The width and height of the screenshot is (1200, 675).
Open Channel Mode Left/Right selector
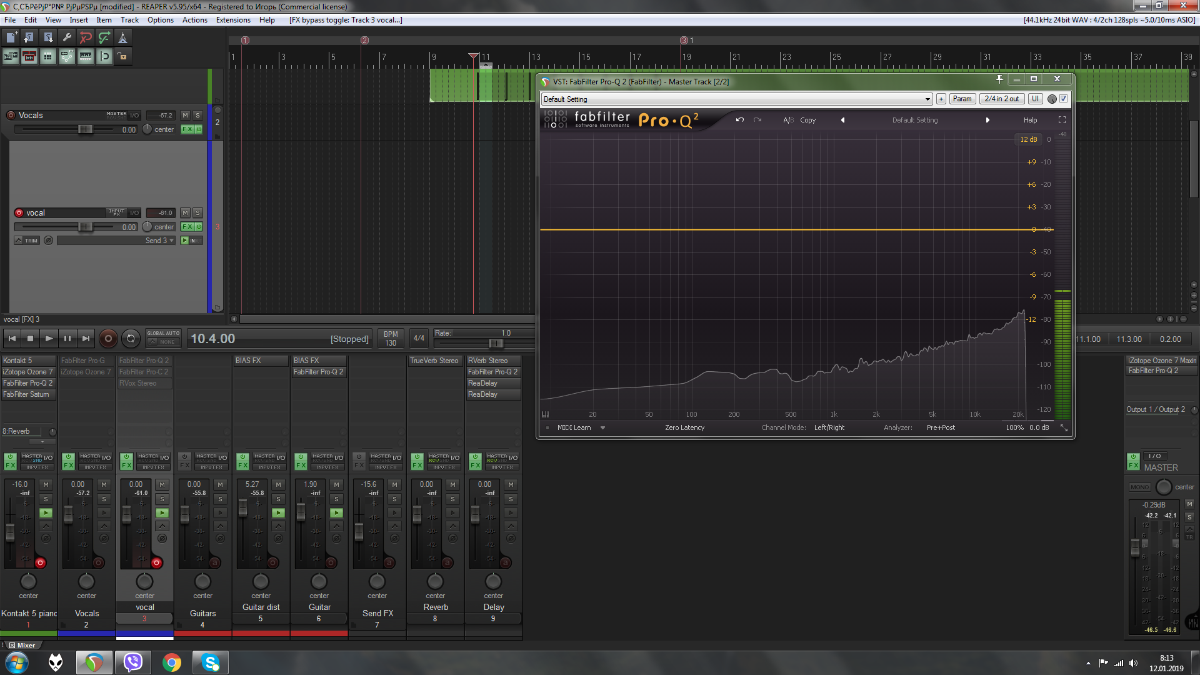(x=829, y=428)
